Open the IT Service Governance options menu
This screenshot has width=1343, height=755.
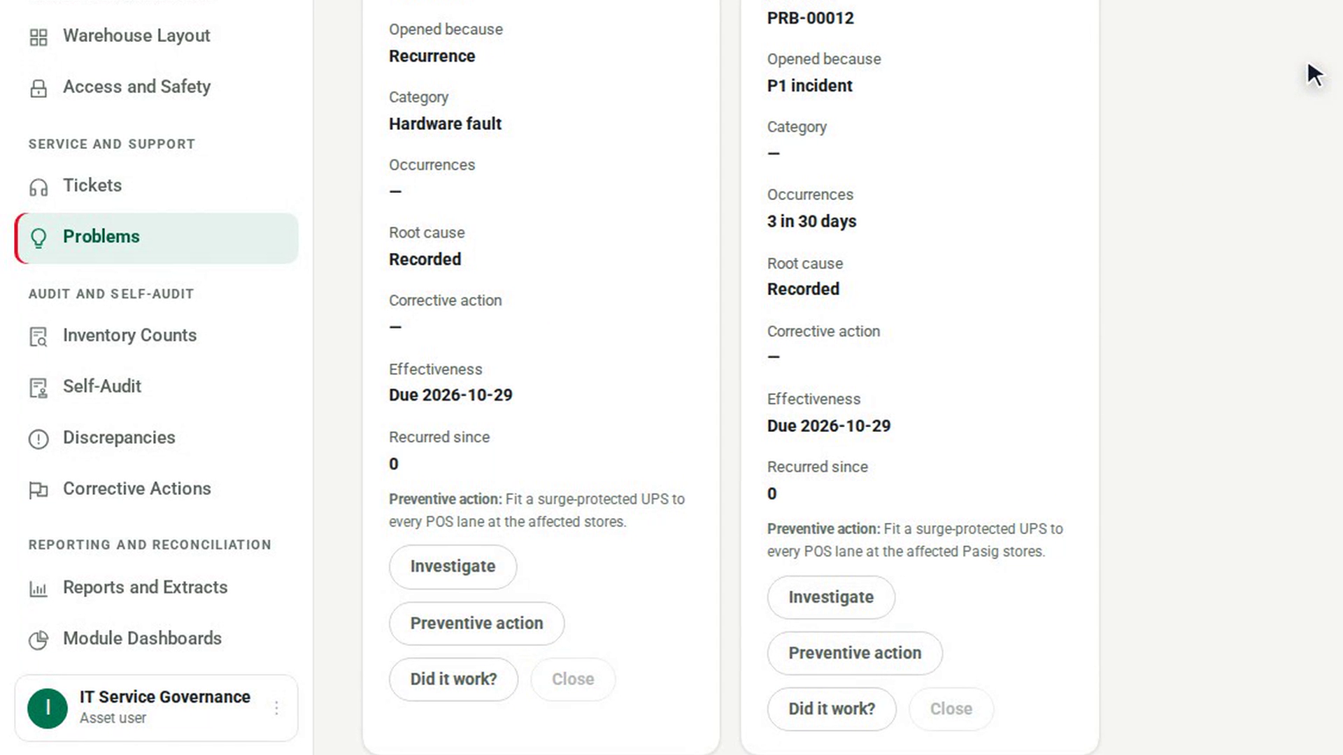point(276,708)
